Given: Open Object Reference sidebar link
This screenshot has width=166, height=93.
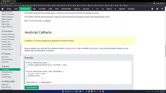Looking at the screenshot, I should (7, 27).
